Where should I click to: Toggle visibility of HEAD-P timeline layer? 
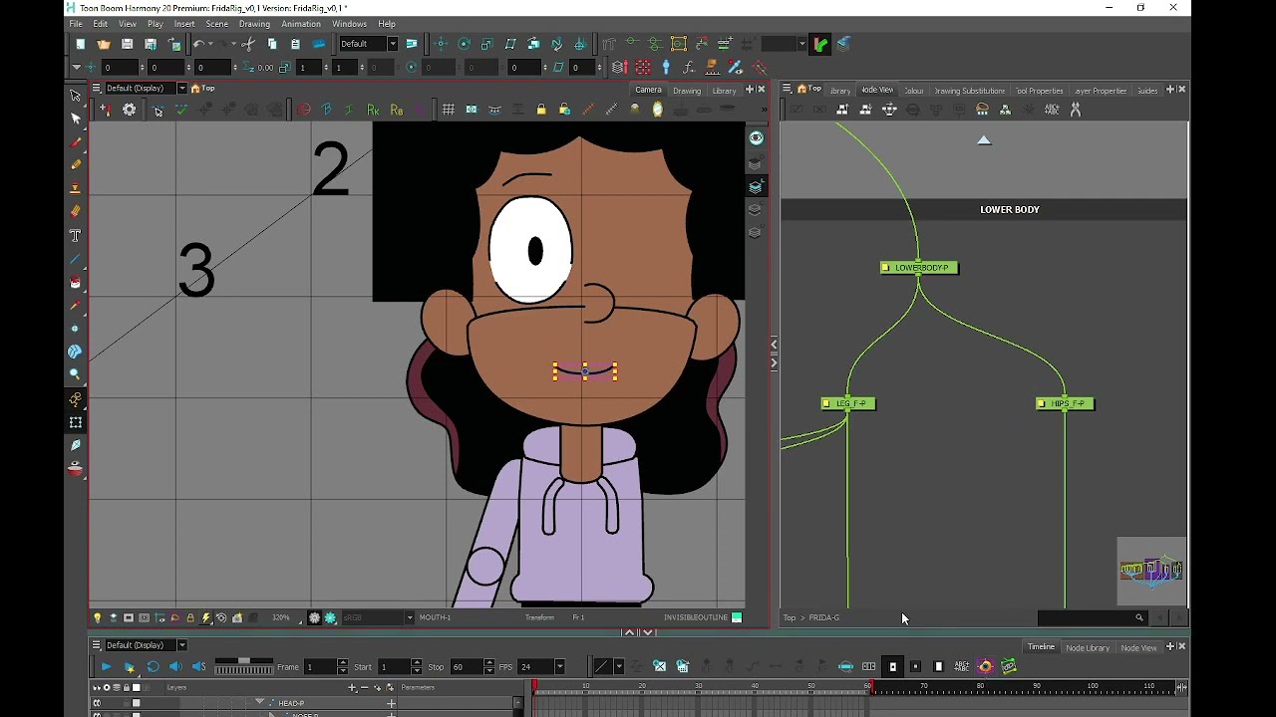pos(98,703)
